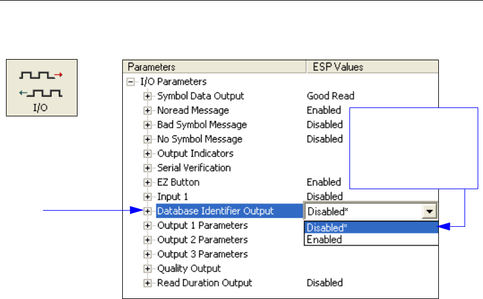Image resolution: width=483 pixels, height=299 pixels.
Task: Expand the Output Indicators node
Action: (x=147, y=153)
